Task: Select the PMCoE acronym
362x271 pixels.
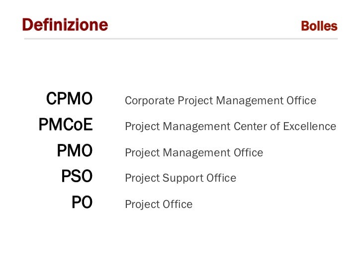Action: point(66,125)
